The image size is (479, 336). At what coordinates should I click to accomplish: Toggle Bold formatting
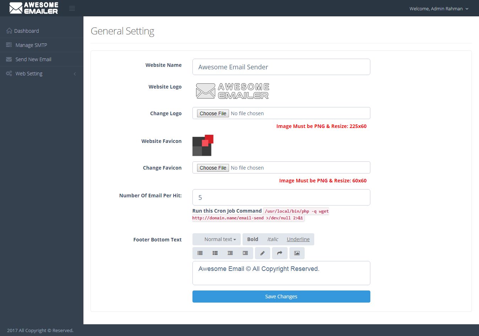point(252,239)
